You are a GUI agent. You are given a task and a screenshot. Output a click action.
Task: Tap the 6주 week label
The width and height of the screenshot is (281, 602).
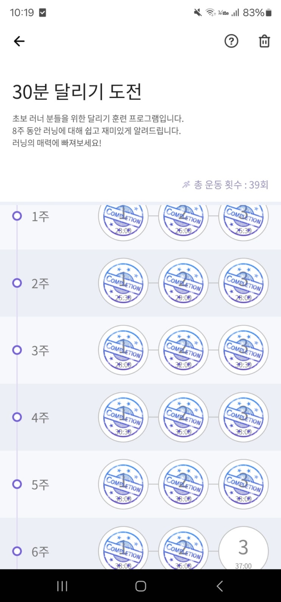point(40,552)
